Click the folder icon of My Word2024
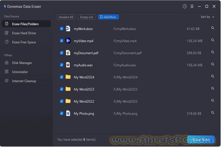This screenshot has width=221, height=147. [x=68, y=77]
